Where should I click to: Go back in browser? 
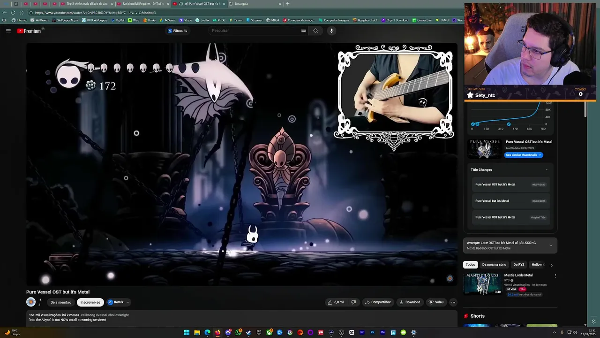point(5,13)
